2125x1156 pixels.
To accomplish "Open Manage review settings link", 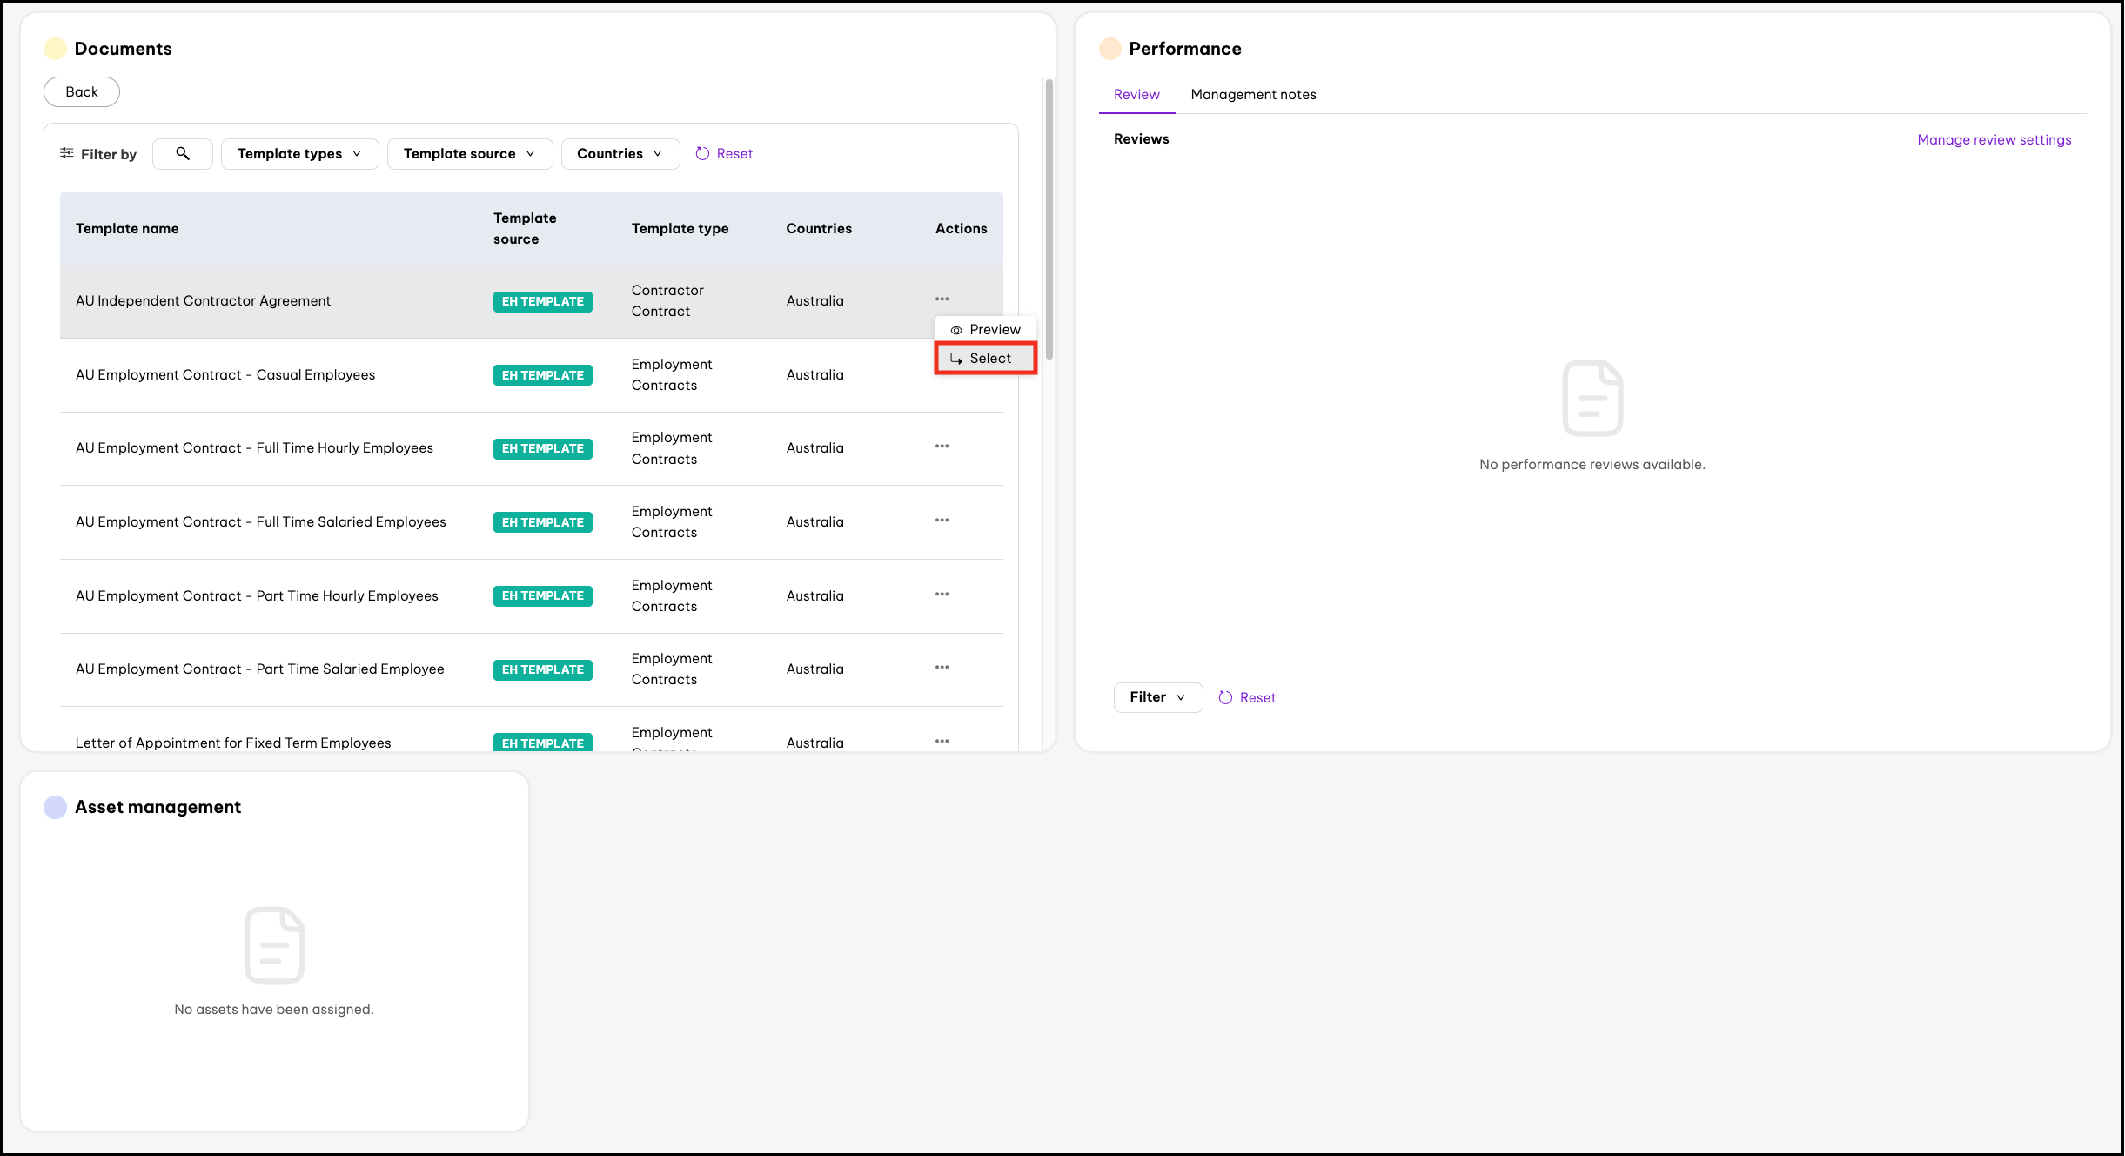I will [x=1994, y=139].
